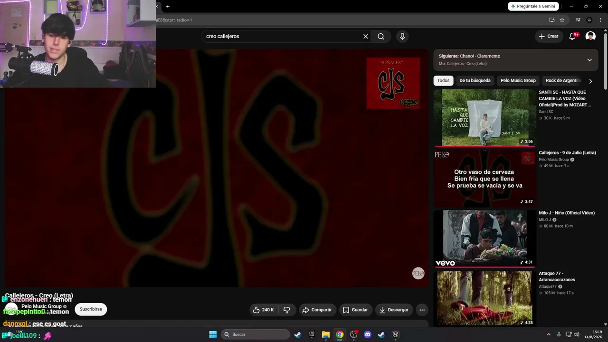608x342 pixels.
Task: Select the De tu búsqueda chip
Action: (x=475, y=81)
